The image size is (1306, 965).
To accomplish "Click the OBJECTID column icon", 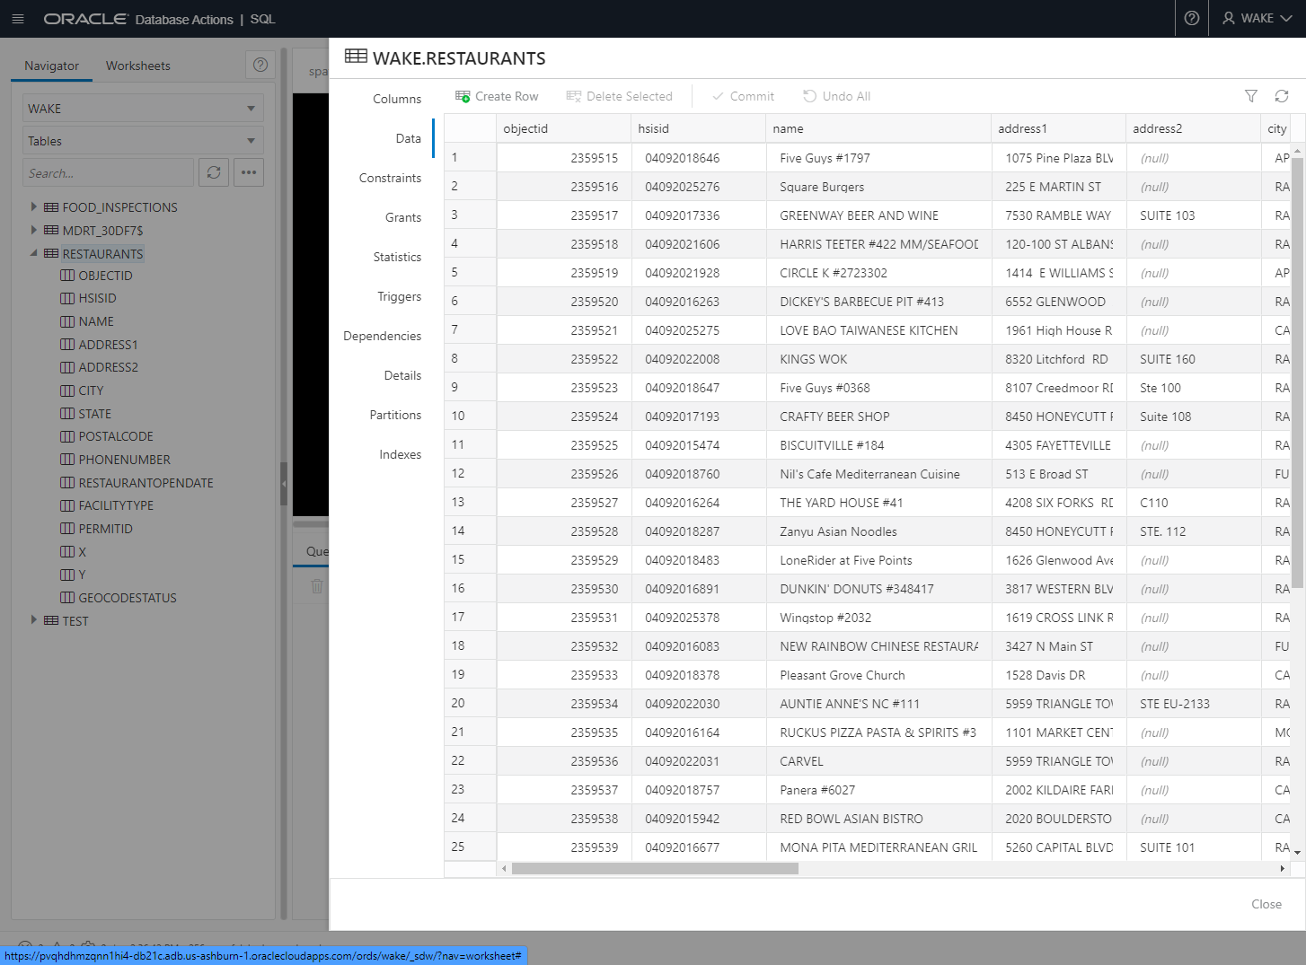I will click(x=67, y=276).
